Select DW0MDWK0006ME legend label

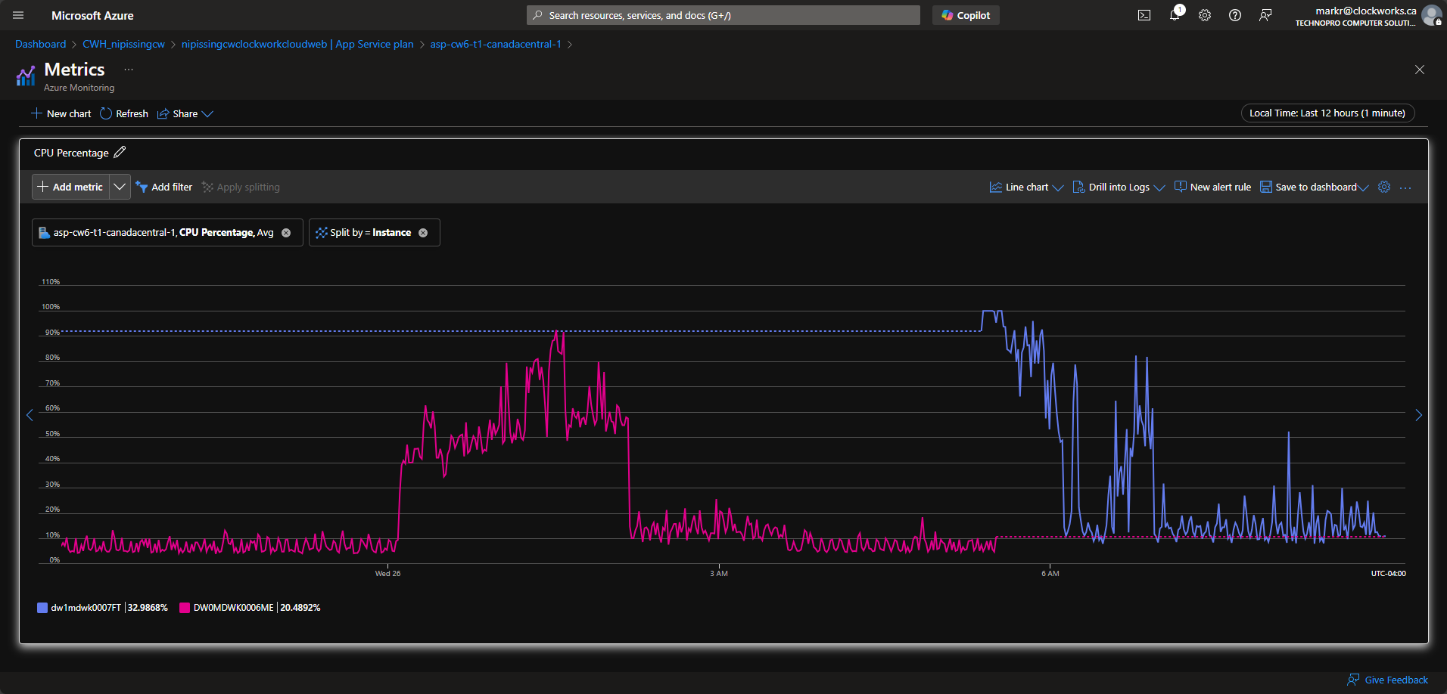tap(233, 608)
